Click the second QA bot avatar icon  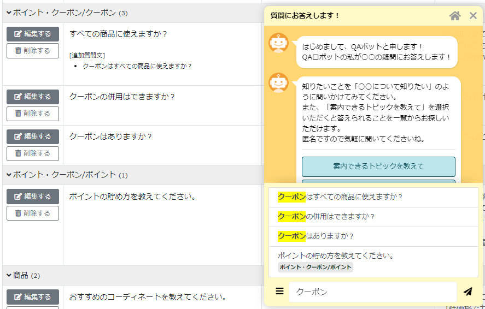click(279, 83)
